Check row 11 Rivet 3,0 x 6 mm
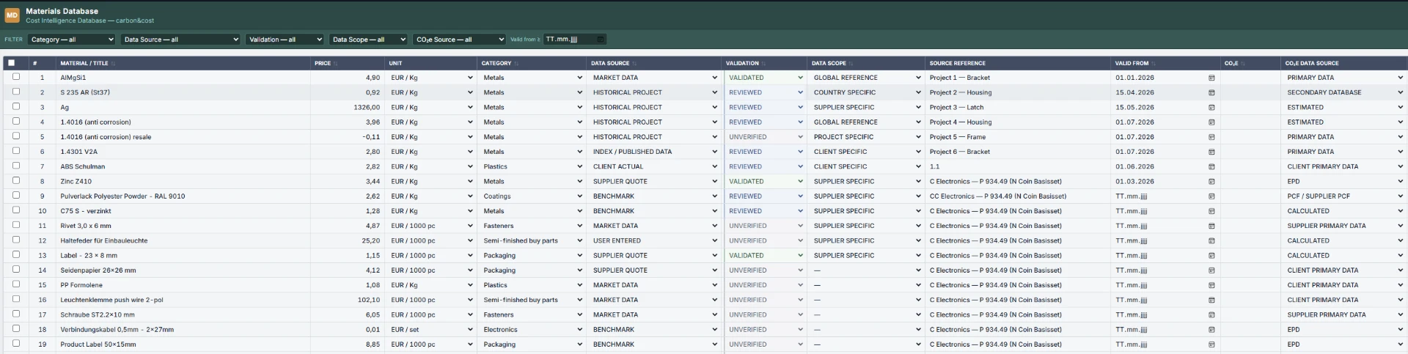This screenshot has width=1408, height=354. coord(16,225)
